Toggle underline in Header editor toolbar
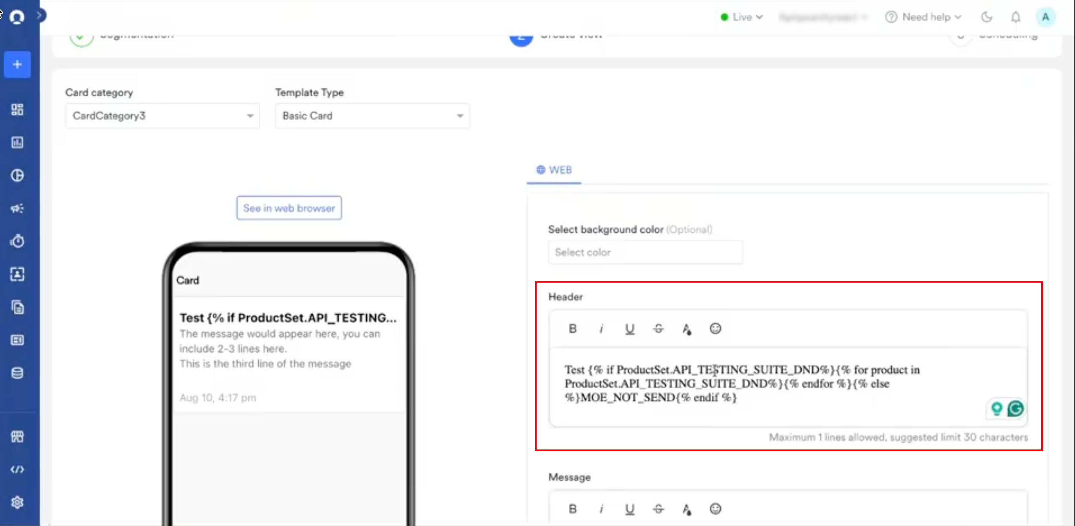The width and height of the screenshot is (1075, 526). pos(630,329)
